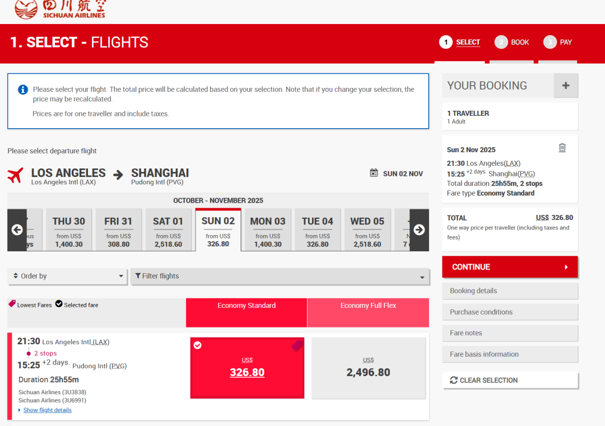The image size is (605, 426).
Task: Delete the booked flight with trash icon
Action: 562,148
